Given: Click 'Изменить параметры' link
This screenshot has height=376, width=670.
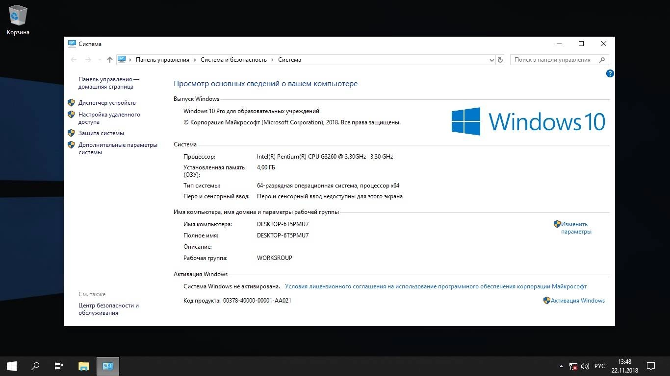Looking at the screenshot, I should click(576, 228).
